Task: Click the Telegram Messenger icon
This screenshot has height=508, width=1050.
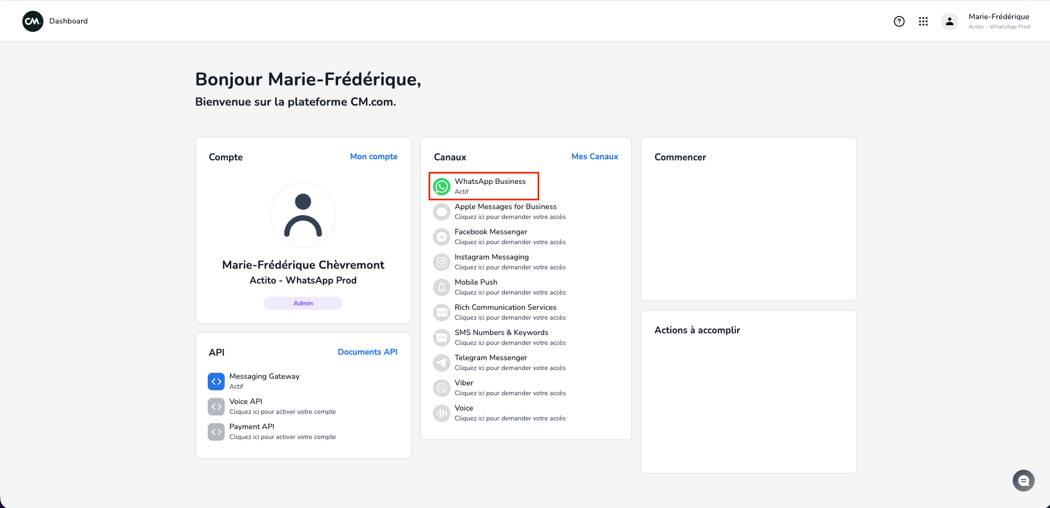Action: click(x=442, y=363)
